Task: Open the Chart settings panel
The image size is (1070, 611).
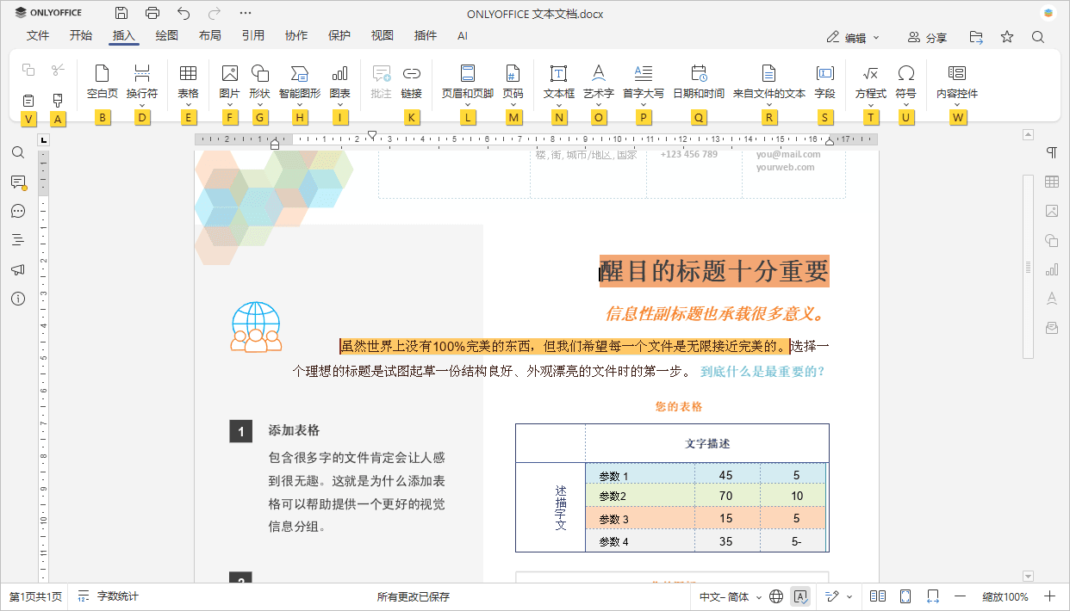Action: point(1050,269)
